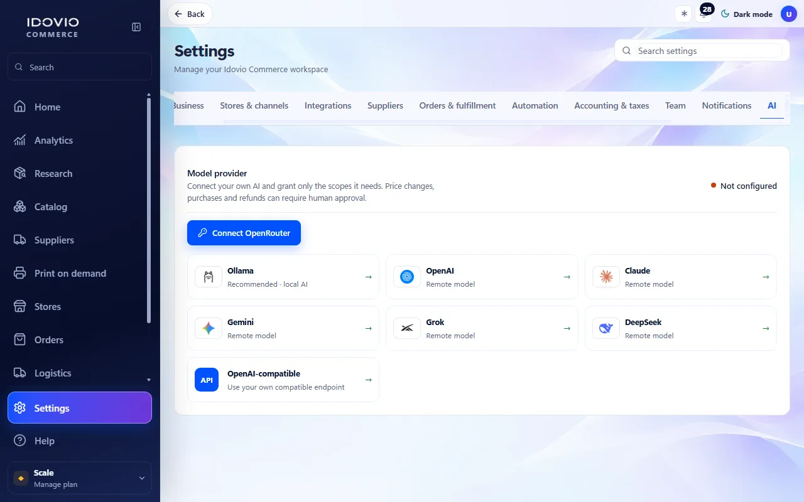Screen dimensions: 804x502
Task: Click the Analytics chart icon in sidebar
Action: [20, 140]
